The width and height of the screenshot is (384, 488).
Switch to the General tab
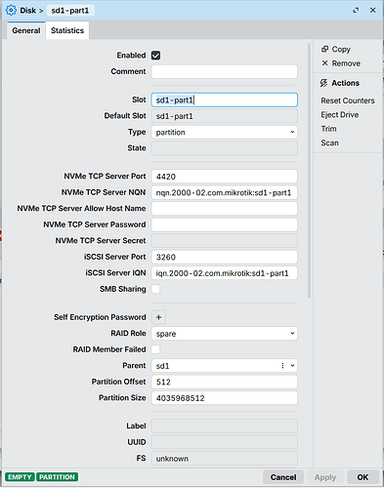[26, 30]
